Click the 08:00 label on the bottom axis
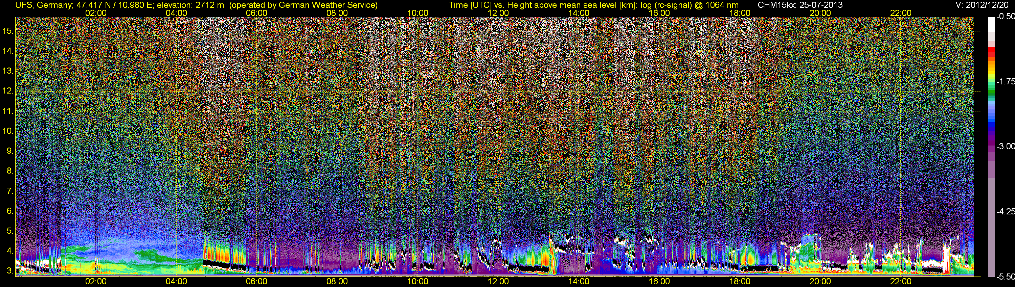 point(337,282)
